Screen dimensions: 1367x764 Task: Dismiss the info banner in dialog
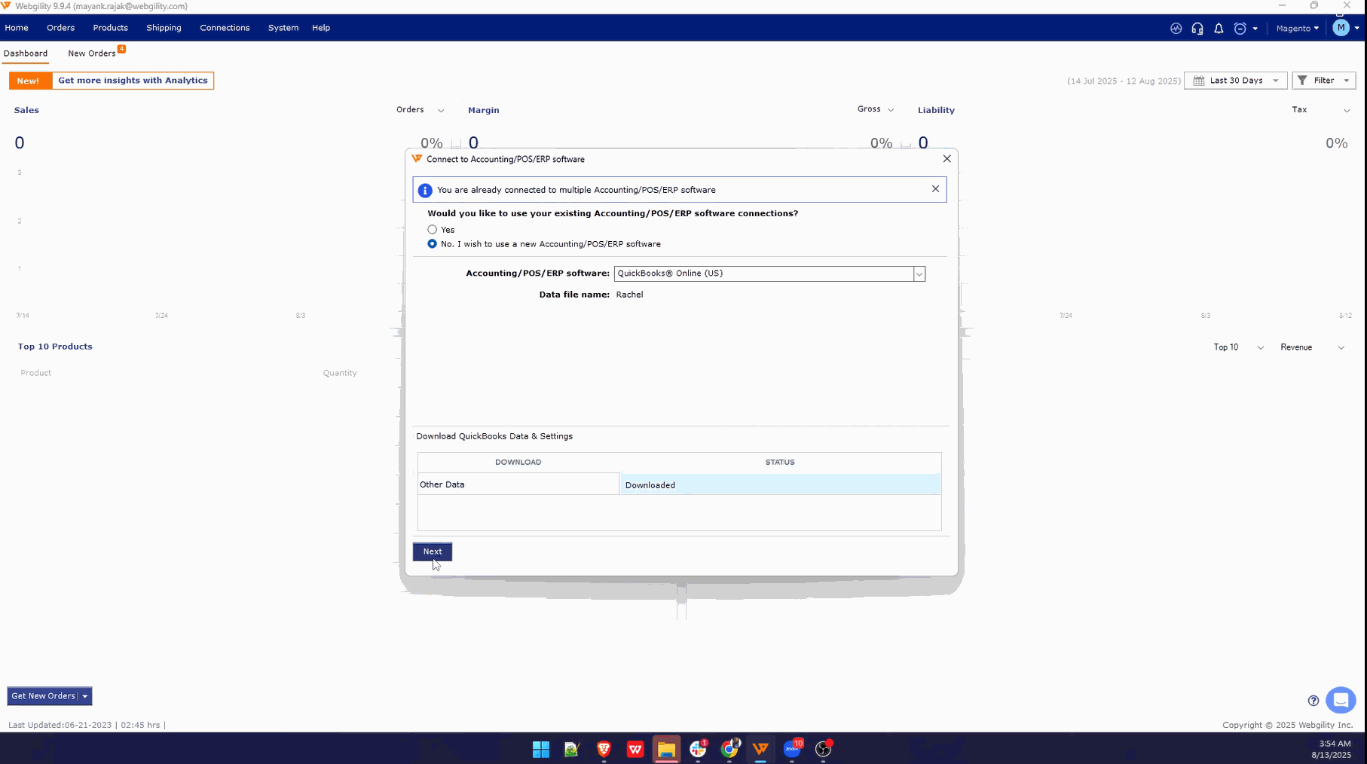[935, 189]
